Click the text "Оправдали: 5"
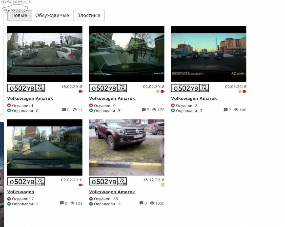 107,111
